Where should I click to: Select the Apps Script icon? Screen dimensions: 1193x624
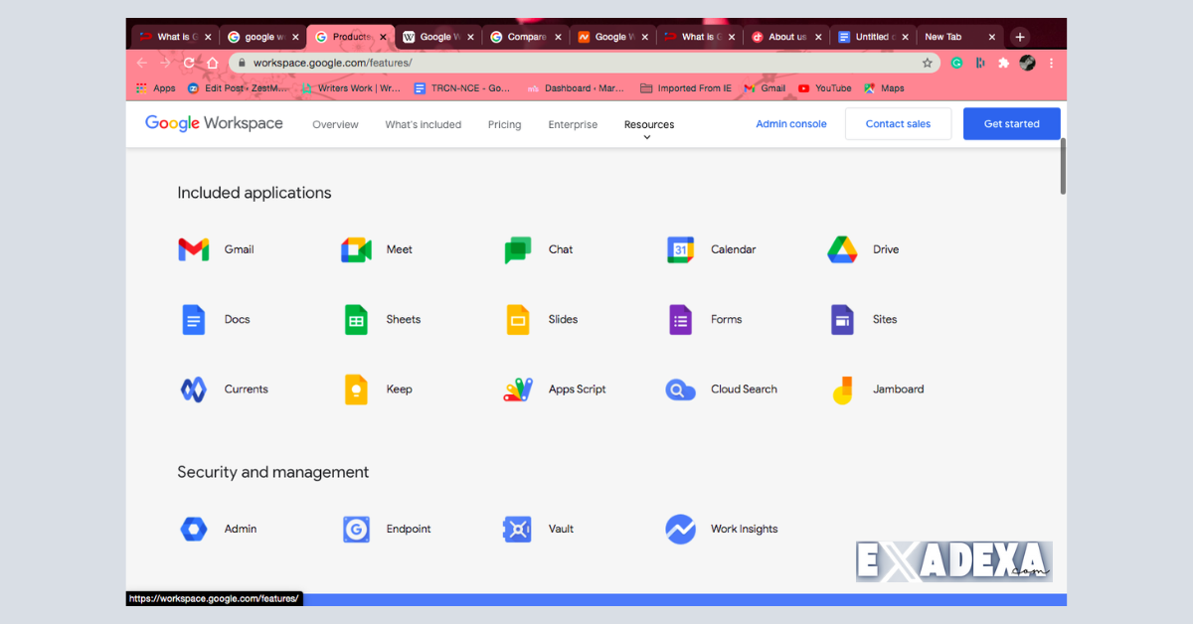pos(517,389)
